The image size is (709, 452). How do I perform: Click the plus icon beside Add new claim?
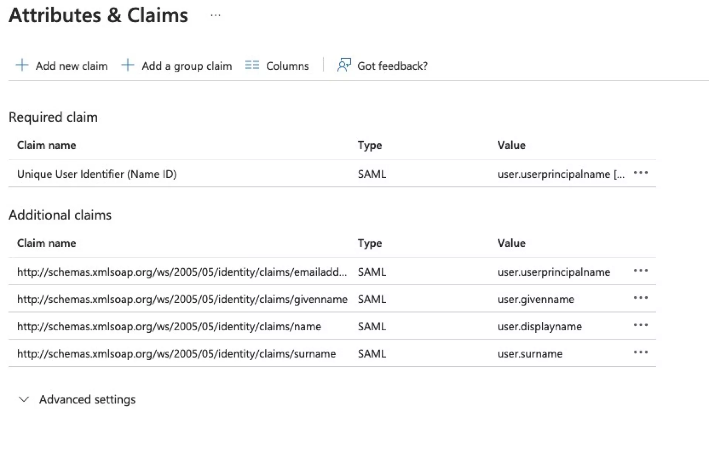click(22, 65)
